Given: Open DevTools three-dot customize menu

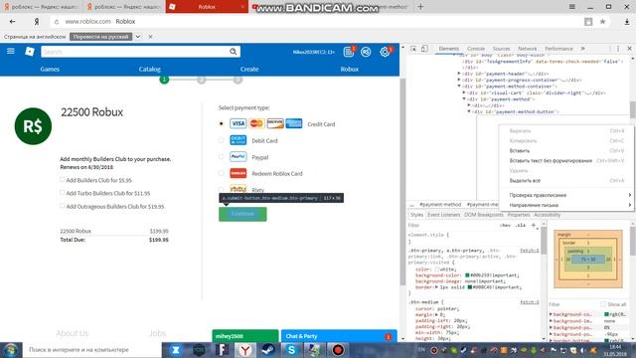Looking at the screenshot, I should pos(618,49).
